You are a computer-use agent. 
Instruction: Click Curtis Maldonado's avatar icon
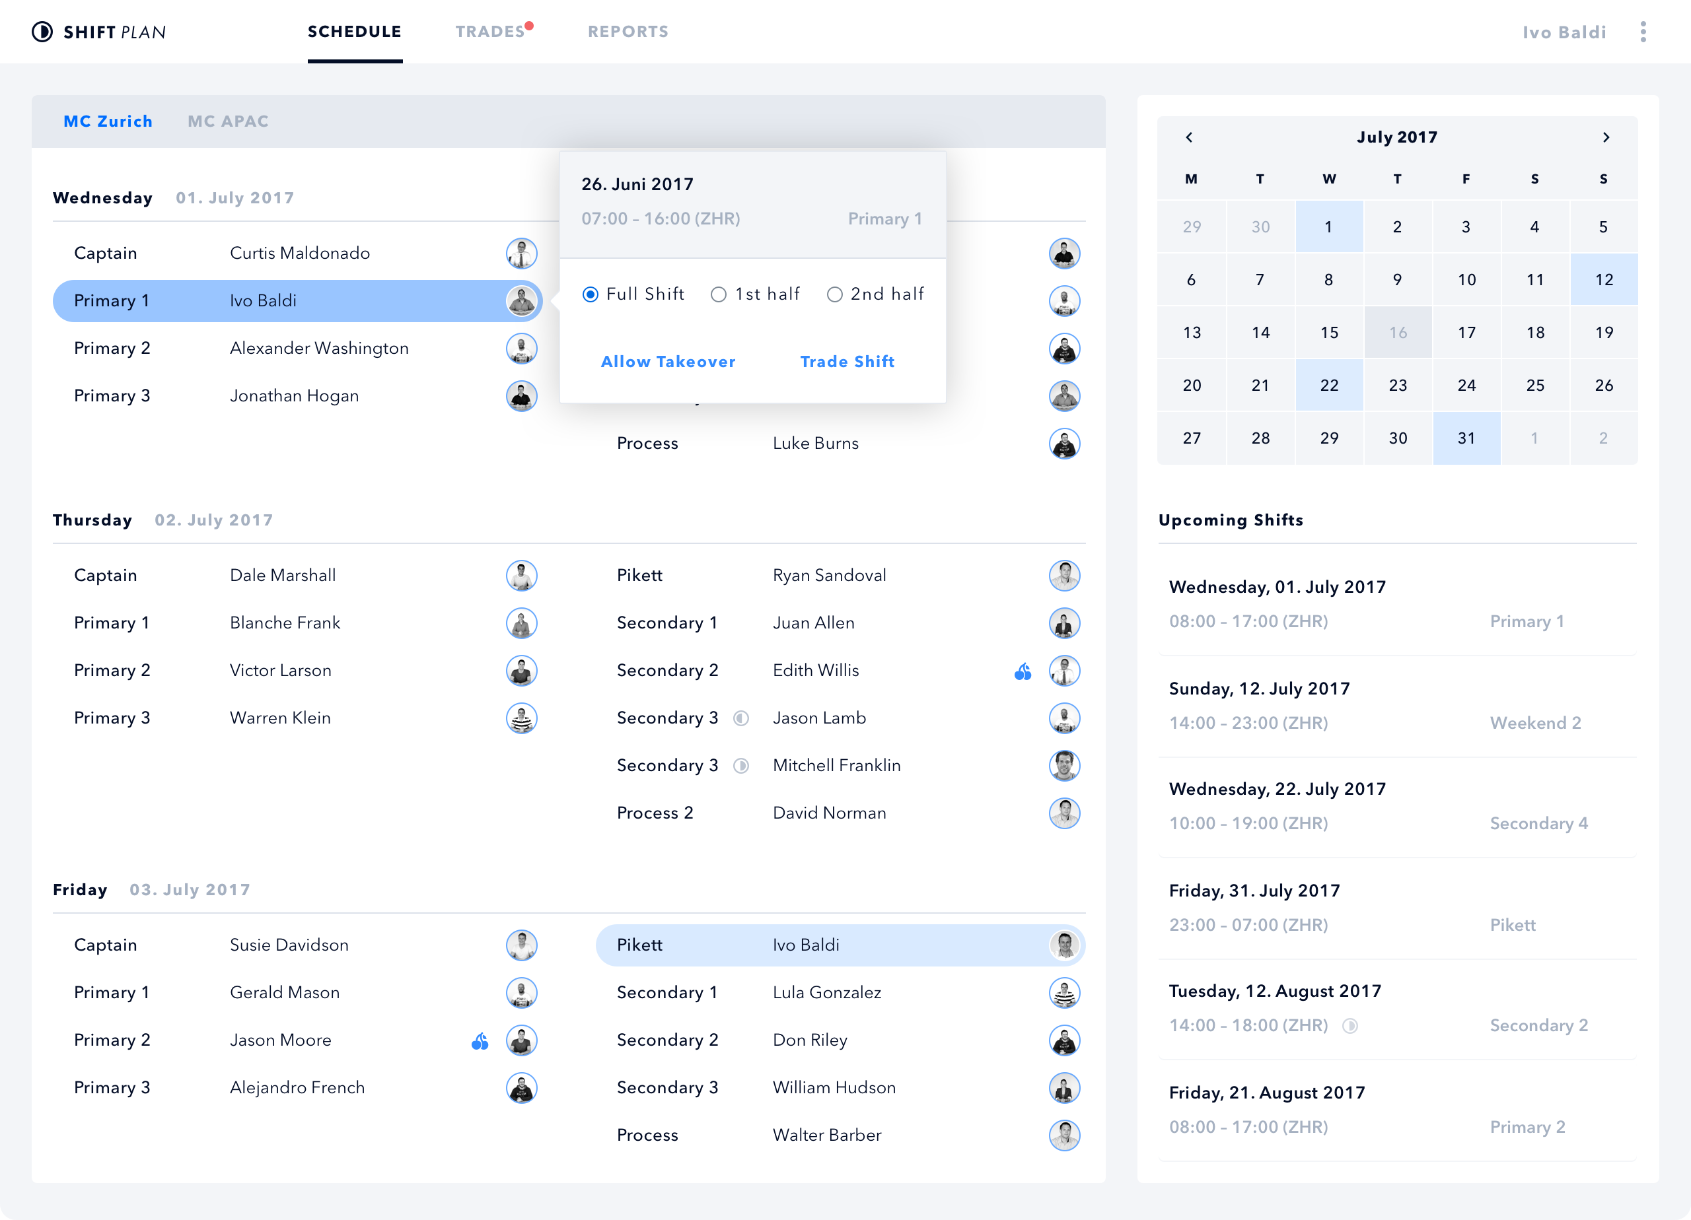(521, 254)
